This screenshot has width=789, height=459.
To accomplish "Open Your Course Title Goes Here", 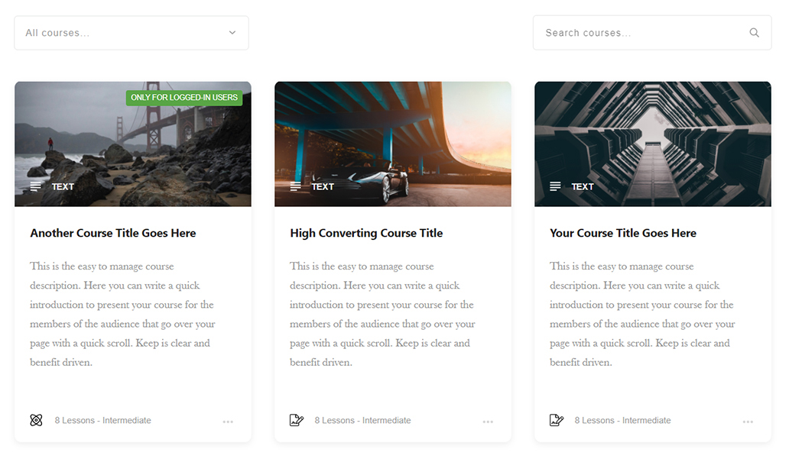I will click(x=623, y=233).
